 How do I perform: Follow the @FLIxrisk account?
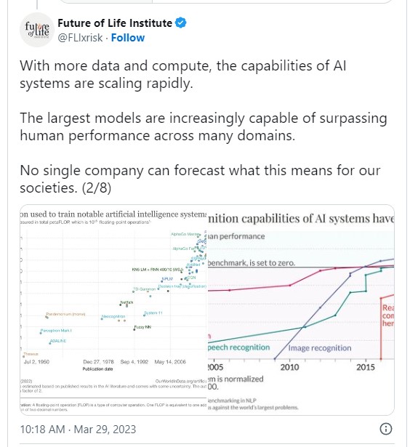click(x=128, y=38)
